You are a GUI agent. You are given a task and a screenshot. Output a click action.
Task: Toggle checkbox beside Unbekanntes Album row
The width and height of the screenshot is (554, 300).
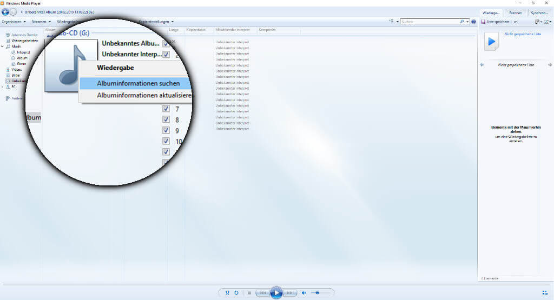point(166,44)
